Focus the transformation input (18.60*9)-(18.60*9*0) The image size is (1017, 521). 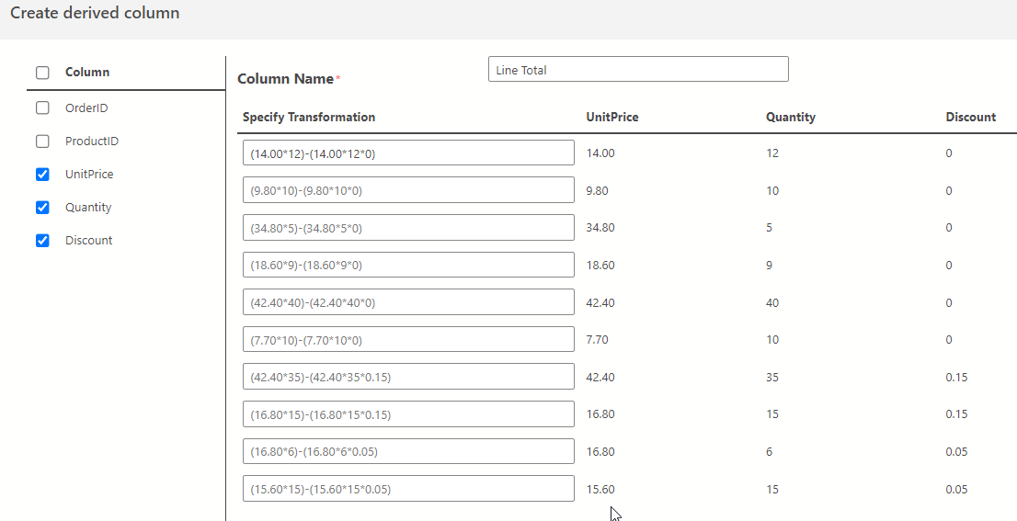[x=408, y=266]
